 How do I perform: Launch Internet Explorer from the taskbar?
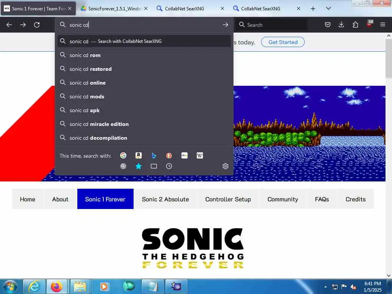pos(34,286)
